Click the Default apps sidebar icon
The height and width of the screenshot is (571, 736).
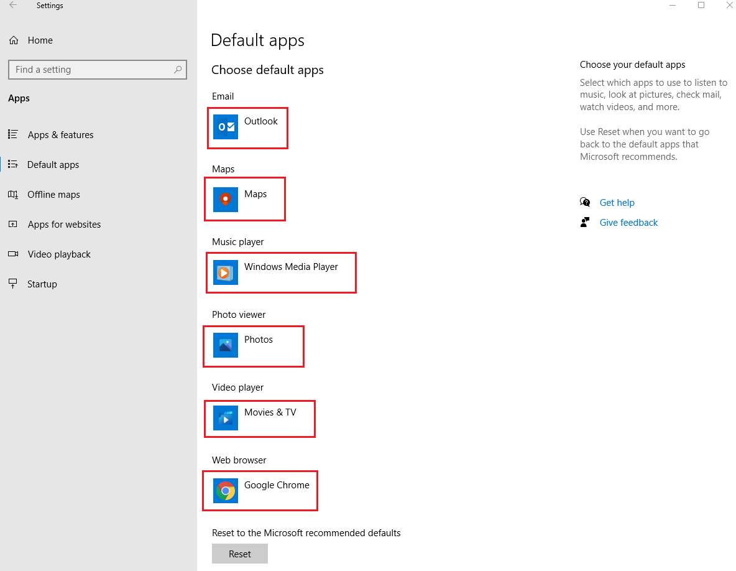click(x=13, y=164)
